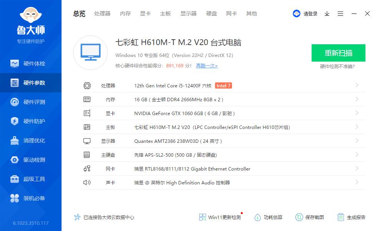Click Quantex AMT2386 monitor text

pos(178,141)
